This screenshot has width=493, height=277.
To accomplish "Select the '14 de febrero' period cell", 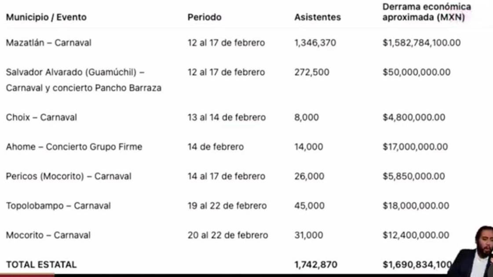I will pos(215,147).
